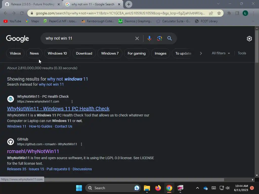
Task: Open FCOT Library bookmark
Action: coord(206,21)
